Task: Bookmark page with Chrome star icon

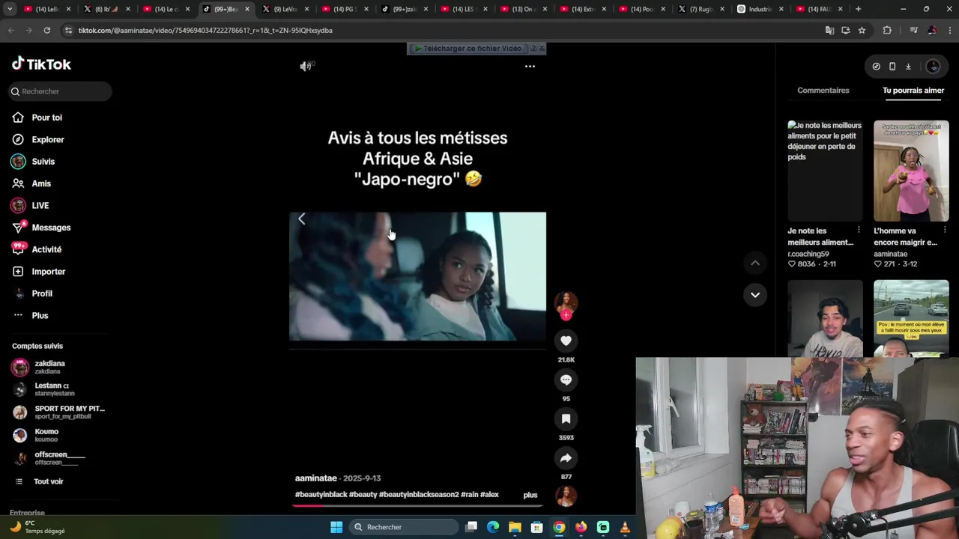Action: tap(862, 31)
